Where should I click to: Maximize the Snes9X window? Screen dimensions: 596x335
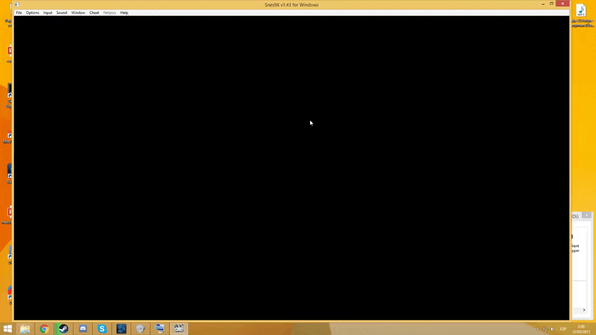point(552,4)
